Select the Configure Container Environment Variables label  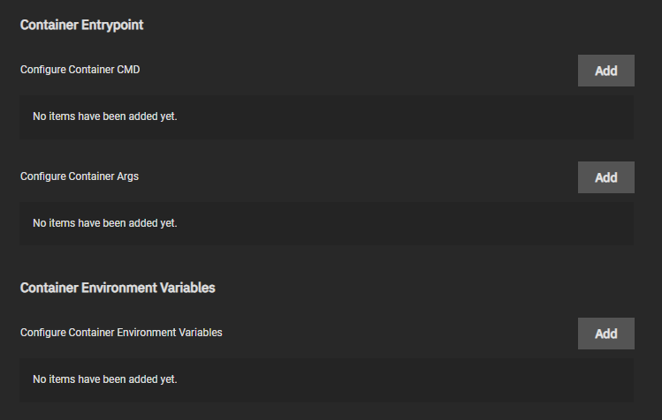[121, 333]
